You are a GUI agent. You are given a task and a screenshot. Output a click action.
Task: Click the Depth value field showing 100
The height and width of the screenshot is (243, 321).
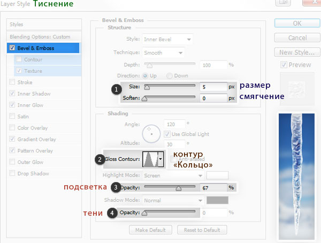213,65
